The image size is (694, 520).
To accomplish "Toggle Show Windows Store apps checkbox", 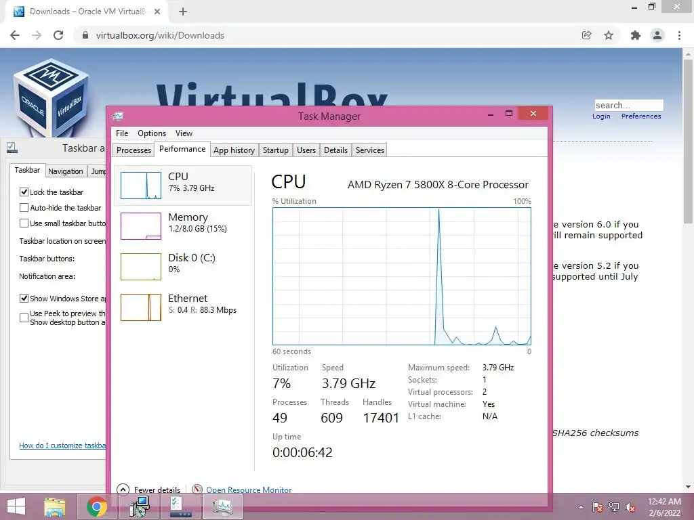I will pyautogui.click(x=24, y=299).
